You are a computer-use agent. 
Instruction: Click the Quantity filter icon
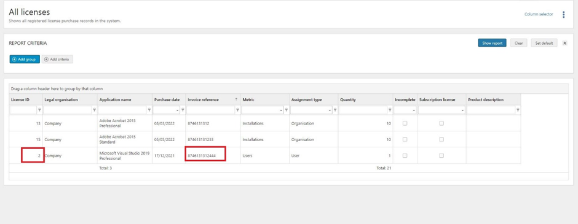pos(390,110)
